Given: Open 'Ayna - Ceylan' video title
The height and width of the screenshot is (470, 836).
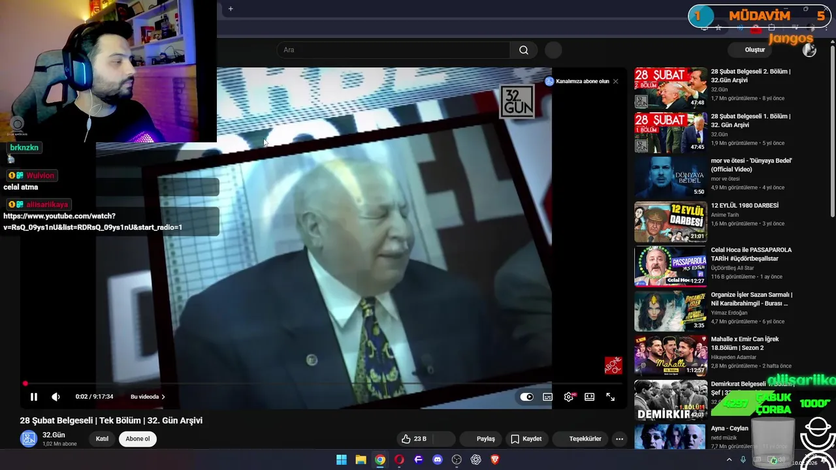Looking at the screenshot, I should pyautogui.click(x=730, y=428).
